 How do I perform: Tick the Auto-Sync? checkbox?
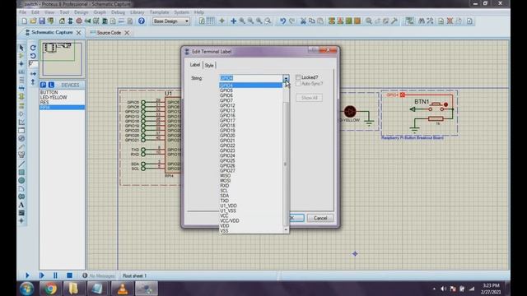point(298,84)
